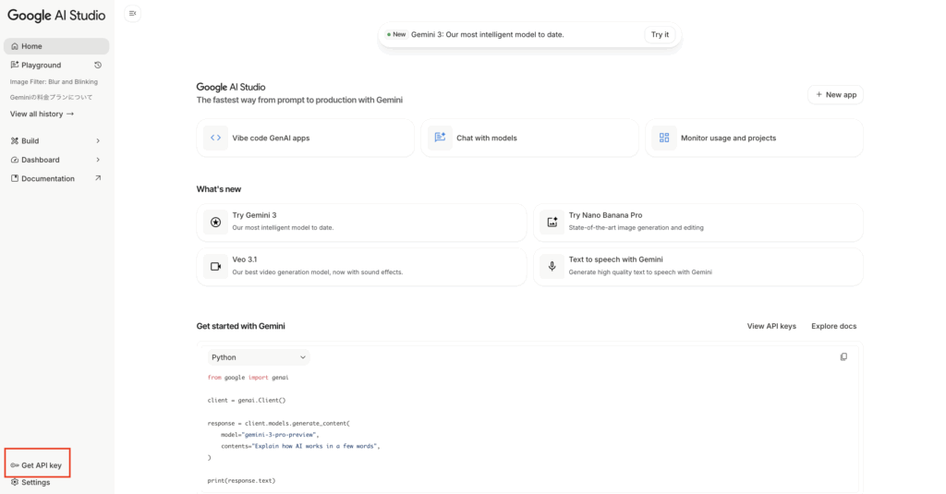Collapse the sidebar with the panel toggle icon
Screen dimensions: 946x494
click(x=133, y=13)
